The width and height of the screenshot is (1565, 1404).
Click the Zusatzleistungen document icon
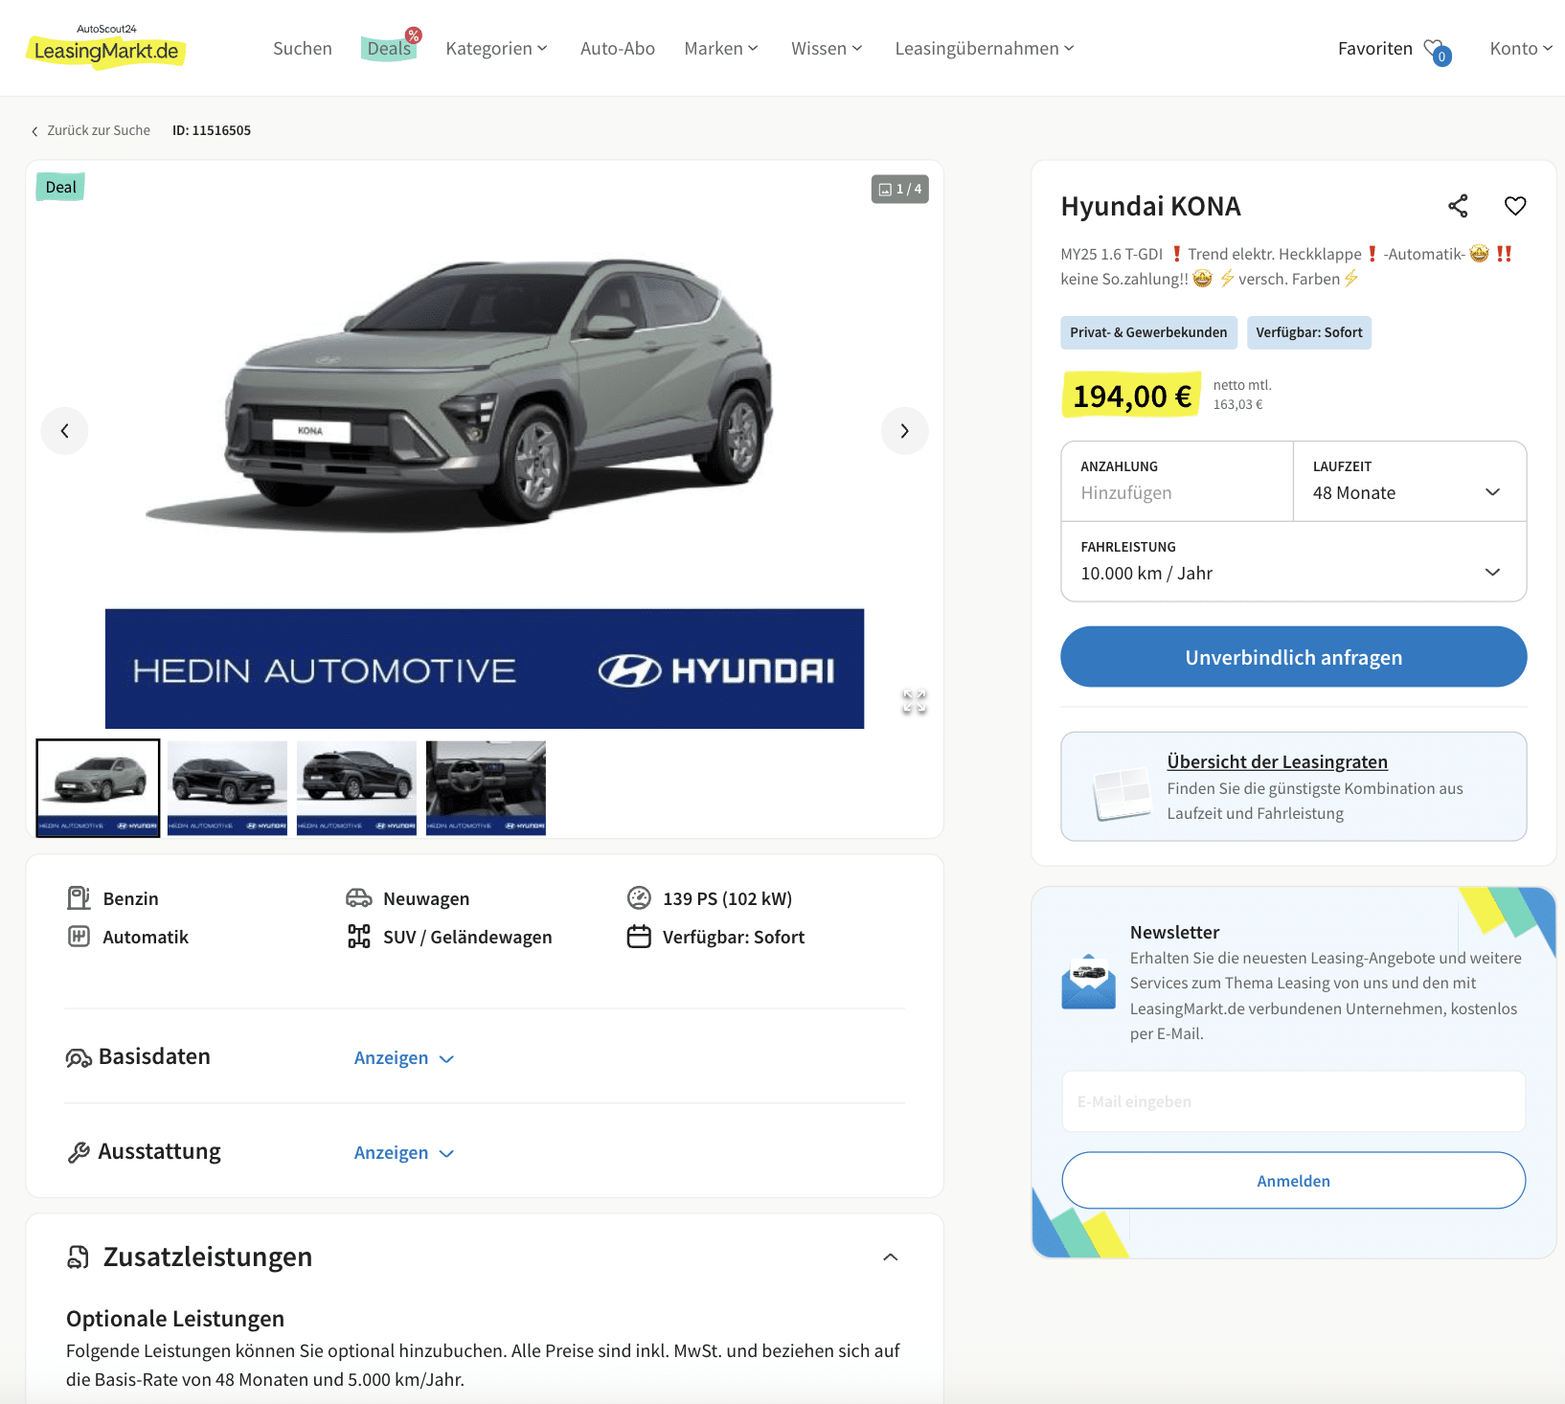(x=79, y=1257)
